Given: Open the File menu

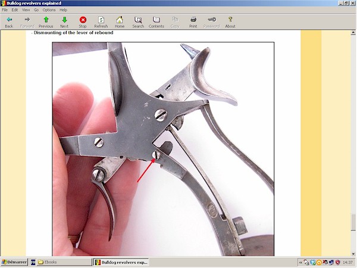Looking at the screenshot, I should [x=5, y=10].
